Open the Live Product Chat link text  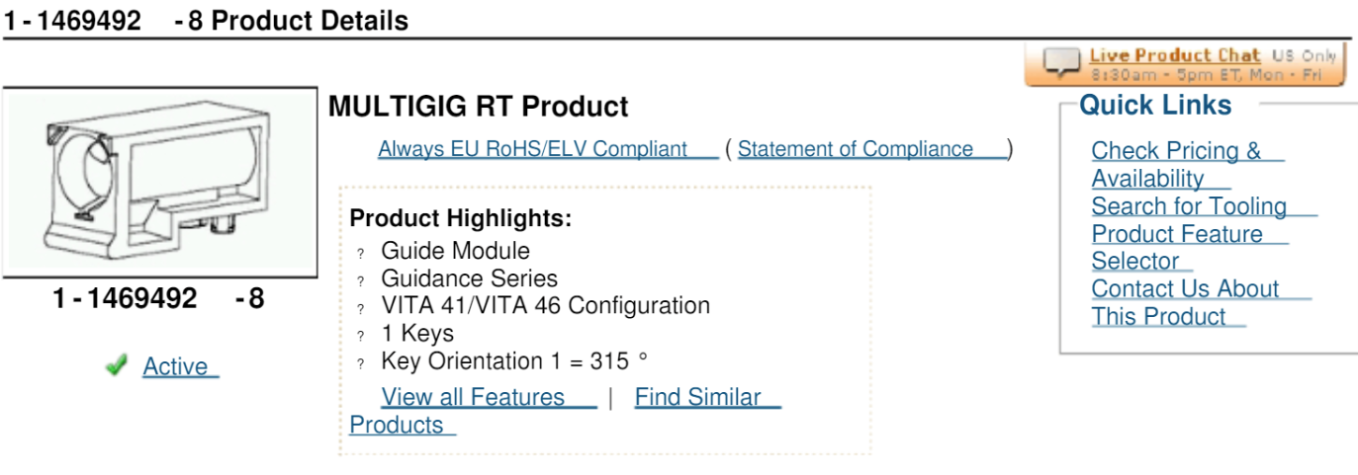click(x=1175, y=55)
